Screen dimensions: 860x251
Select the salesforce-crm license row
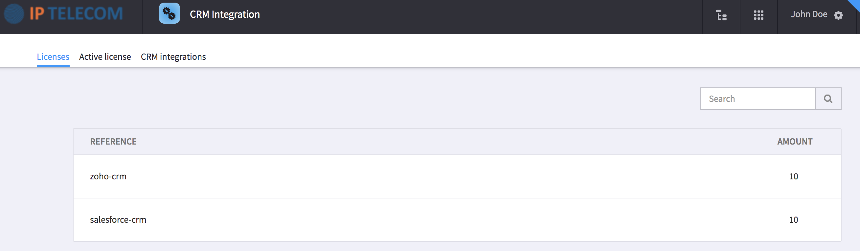[457, 219]
